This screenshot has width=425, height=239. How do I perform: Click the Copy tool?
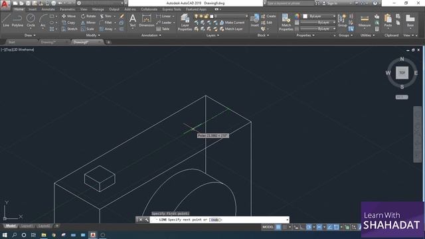pyautogui.click(x=68, y=23)
